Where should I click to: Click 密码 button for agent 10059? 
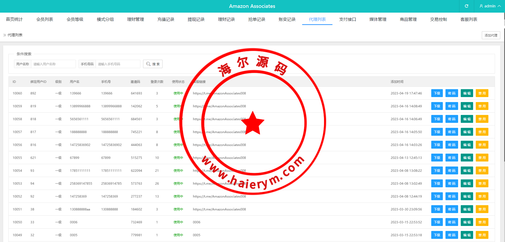click(452, 106)
